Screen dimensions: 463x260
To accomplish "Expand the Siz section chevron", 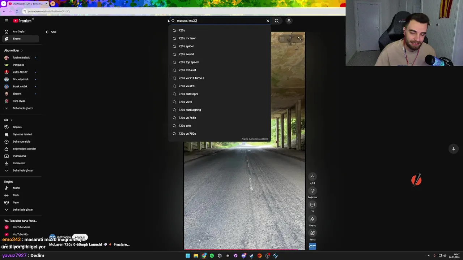I will (11, 120).
